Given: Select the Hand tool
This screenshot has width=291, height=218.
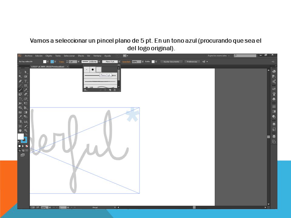Looking at the screenshot, I should [20, 130].
